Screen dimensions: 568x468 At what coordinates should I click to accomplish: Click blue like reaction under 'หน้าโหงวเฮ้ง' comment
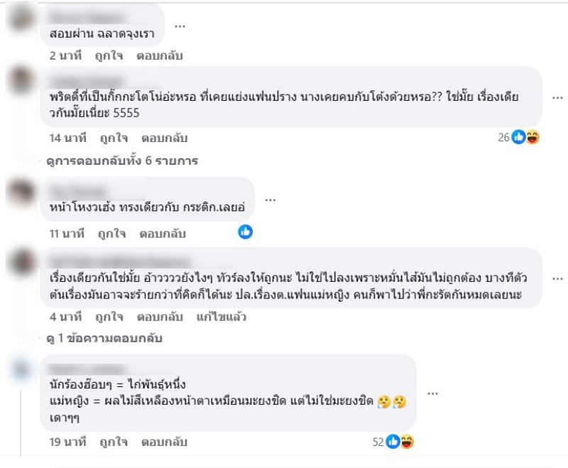[245, 232]
